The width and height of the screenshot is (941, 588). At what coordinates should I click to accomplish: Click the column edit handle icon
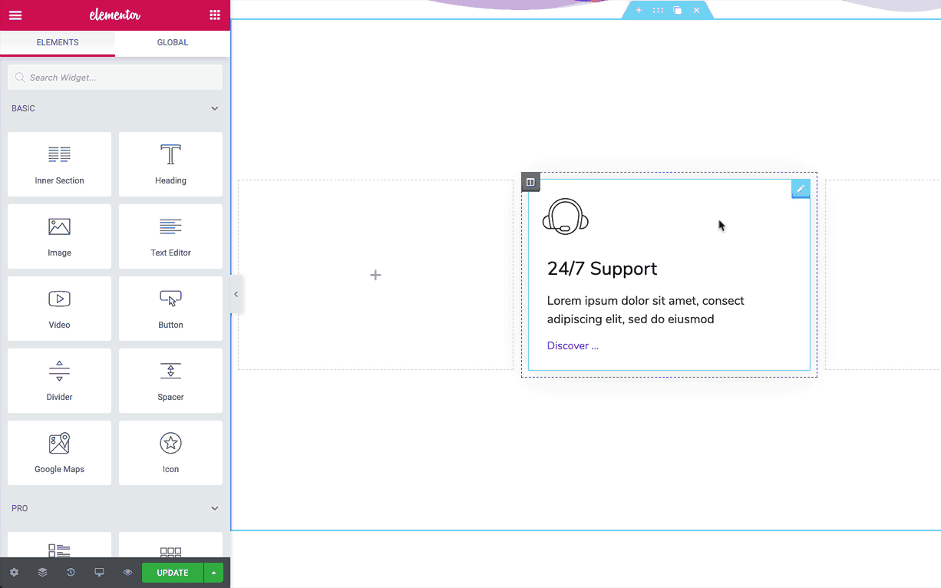530,182
